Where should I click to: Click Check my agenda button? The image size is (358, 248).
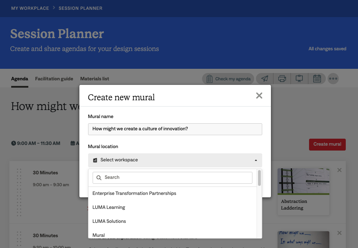(228, 79)
